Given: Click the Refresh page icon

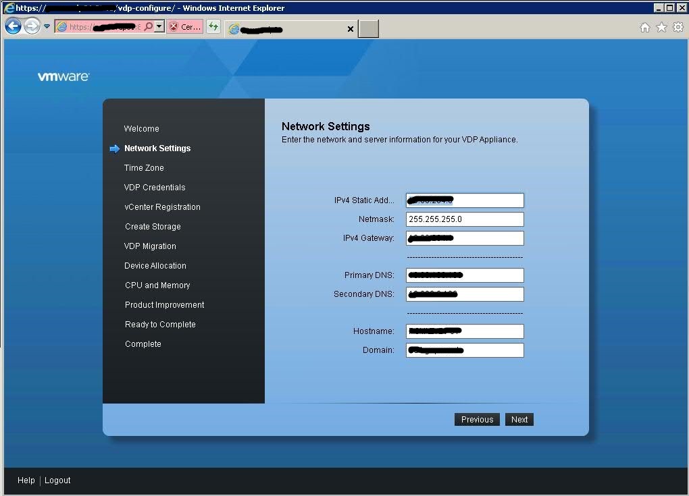Looking at the screenshot, I should click(x=213, y=27).
